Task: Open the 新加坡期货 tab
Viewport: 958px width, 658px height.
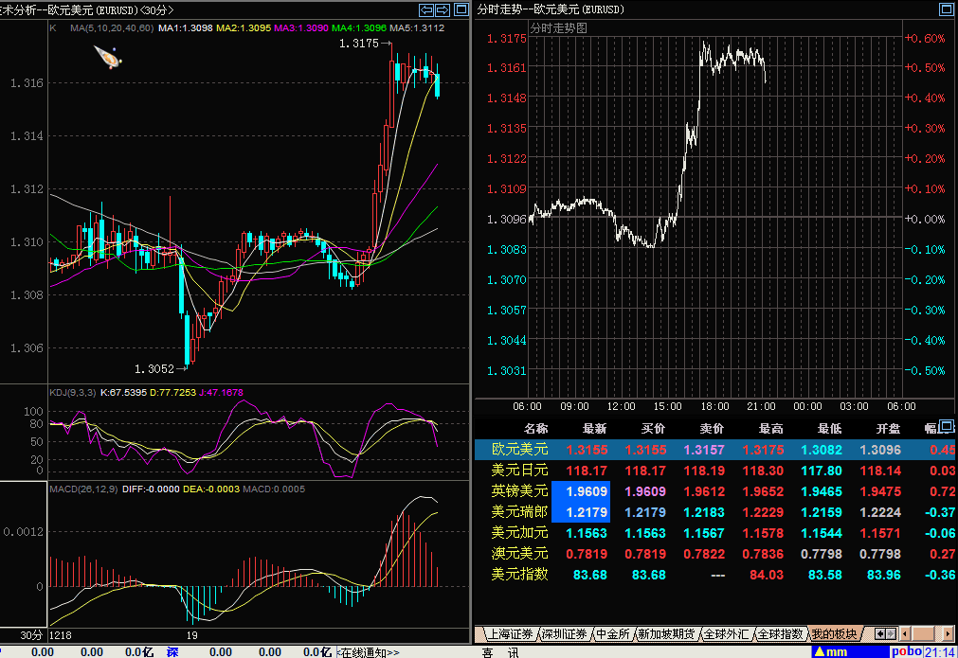Action: 666,633
